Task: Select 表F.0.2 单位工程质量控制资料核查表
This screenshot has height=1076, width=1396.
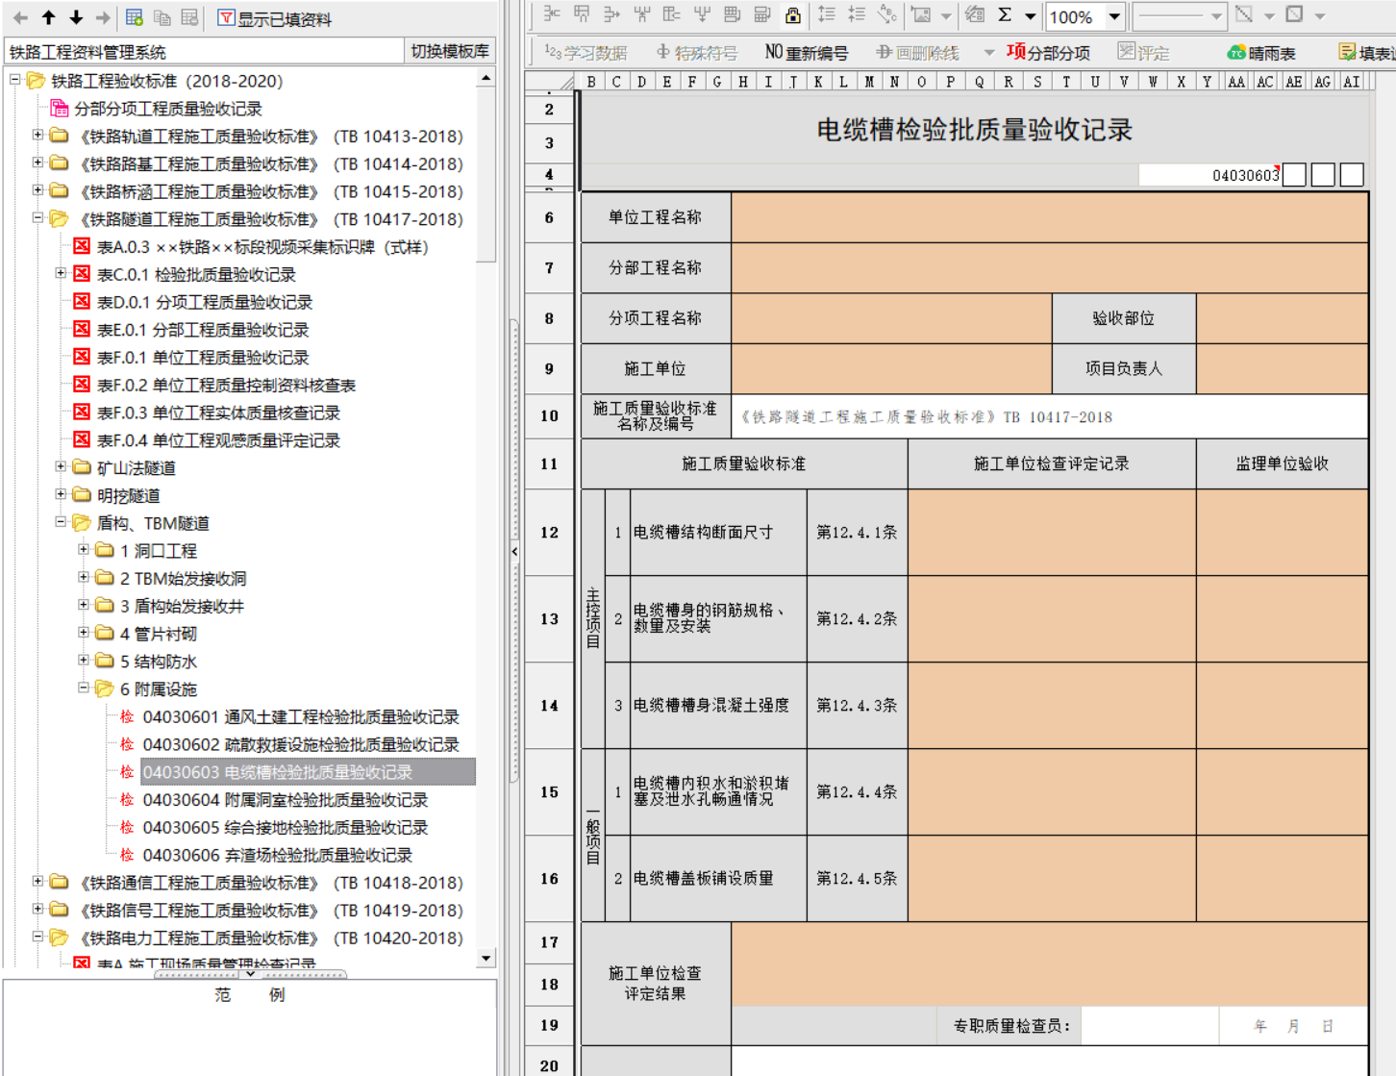Action: point(226,385)
